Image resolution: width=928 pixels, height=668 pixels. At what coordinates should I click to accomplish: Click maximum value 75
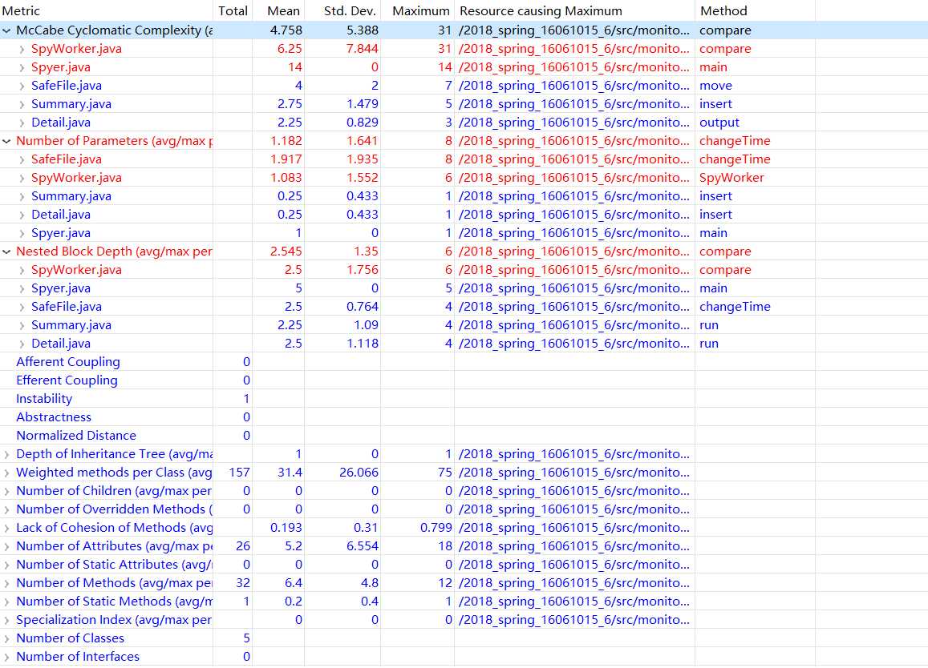tap(445, 473)
